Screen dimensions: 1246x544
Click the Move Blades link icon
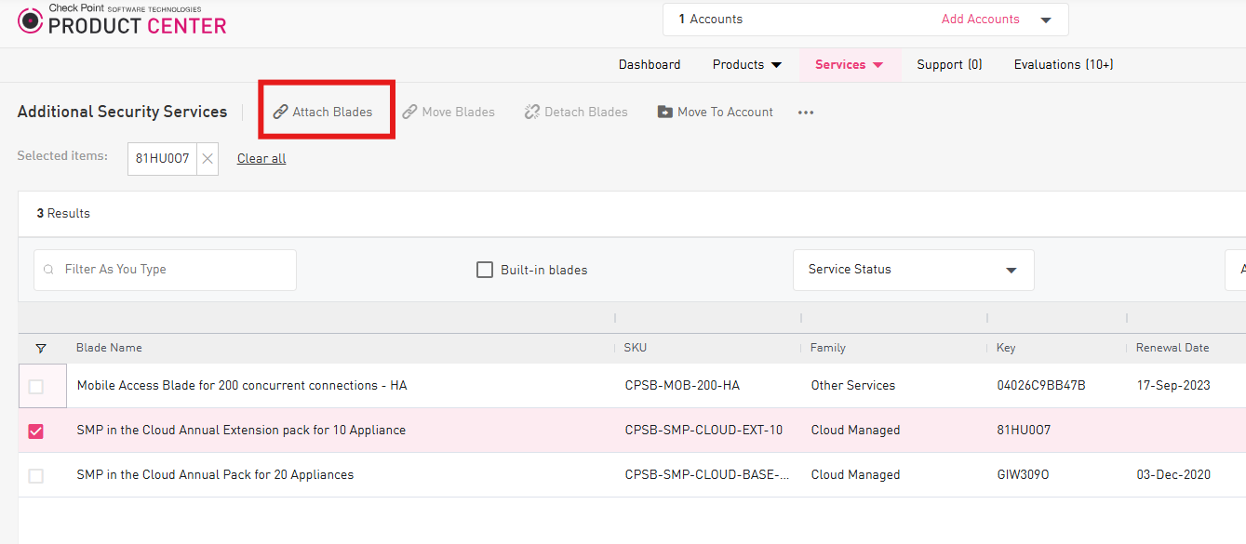click(x=409, y=113)
